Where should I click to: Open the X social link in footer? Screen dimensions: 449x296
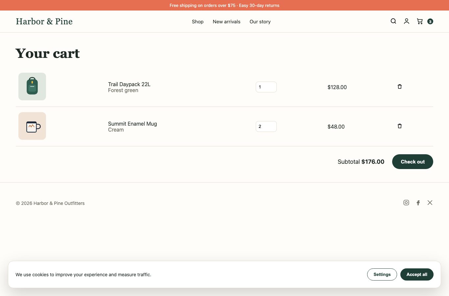point(430,203)
